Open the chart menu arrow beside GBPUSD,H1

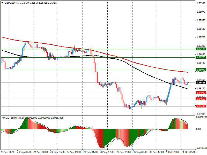(x=2, y=3)
